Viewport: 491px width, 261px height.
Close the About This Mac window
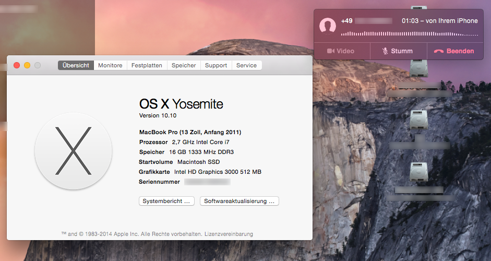click(17, 65)
